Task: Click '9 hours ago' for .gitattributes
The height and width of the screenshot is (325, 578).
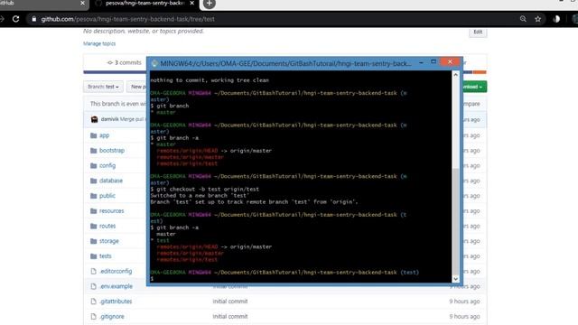Action: 464,302
